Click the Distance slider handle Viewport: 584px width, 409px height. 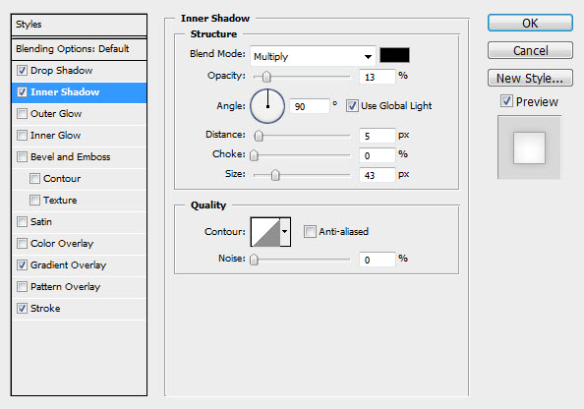[259, 136]
